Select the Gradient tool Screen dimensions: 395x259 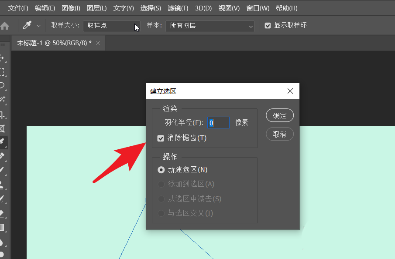click(2, 228)
